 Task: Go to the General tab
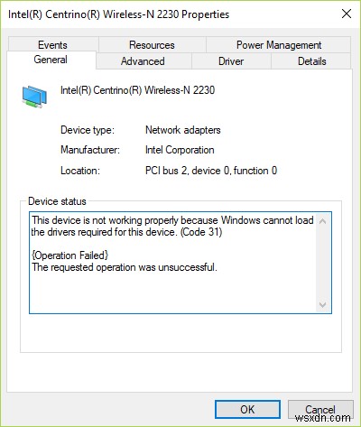pos(51,60)
